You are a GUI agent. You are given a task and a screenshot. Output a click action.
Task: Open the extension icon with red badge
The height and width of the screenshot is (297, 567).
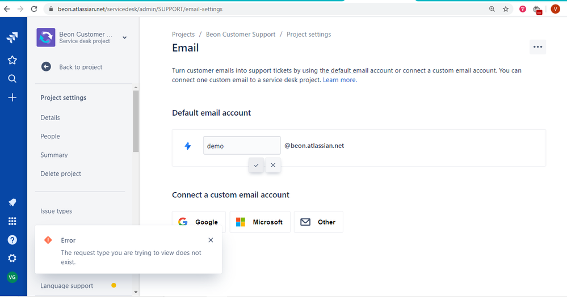point(537,10)
